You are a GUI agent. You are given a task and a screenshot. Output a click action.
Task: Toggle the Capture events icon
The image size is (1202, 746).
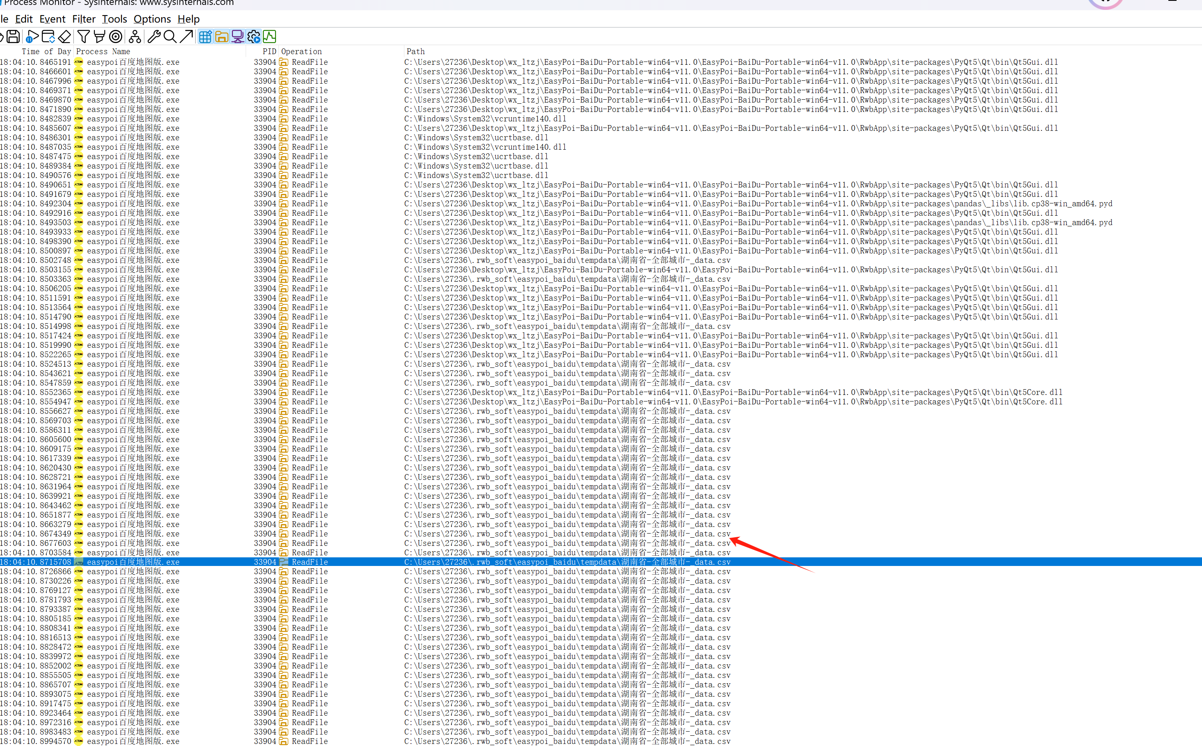pos(32,37)
